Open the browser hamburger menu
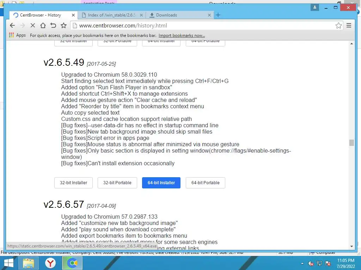 point(349,25)
